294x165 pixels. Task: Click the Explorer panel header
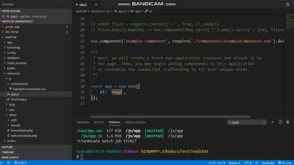pos(8,5)
